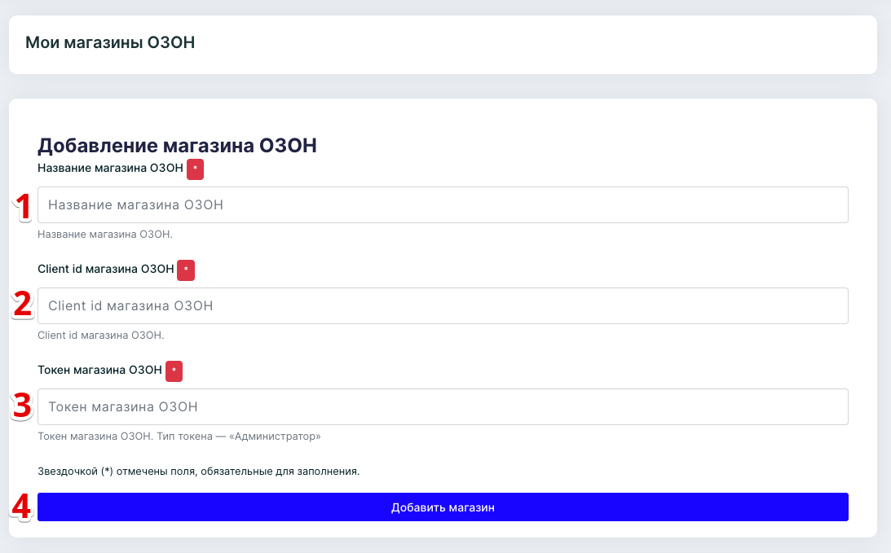
Task: Click the "Client id магазина ОЗОН" field label
Action: point(105,269)
